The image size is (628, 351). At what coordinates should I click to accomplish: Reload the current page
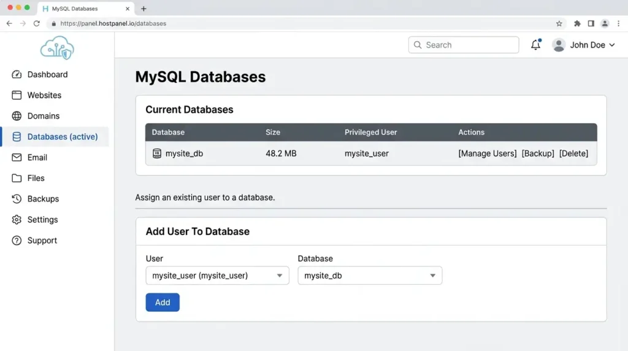(36, 23)
